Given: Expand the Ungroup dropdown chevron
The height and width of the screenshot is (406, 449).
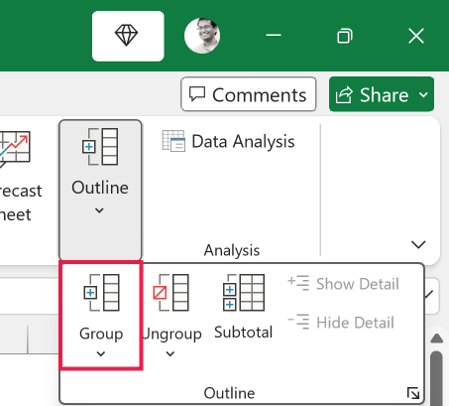Looking at the screenshot, I should (x=170, y=353).
